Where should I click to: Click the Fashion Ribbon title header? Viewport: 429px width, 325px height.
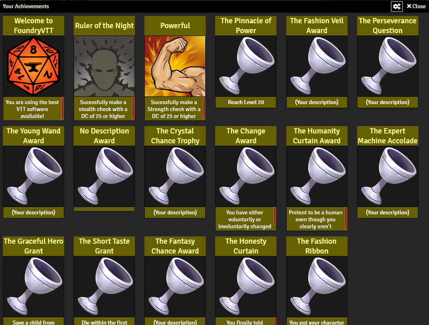[317, 246]
